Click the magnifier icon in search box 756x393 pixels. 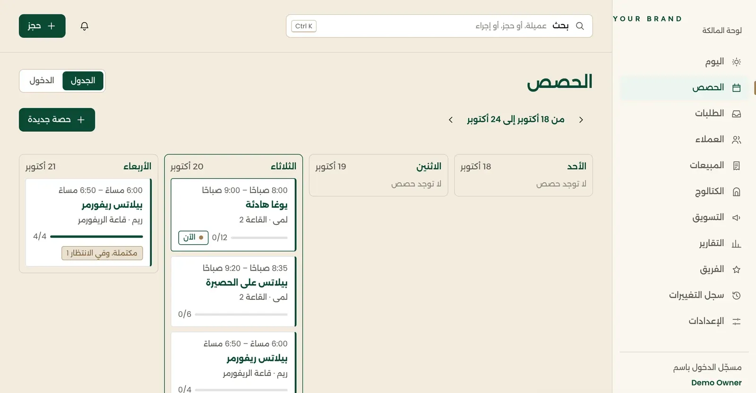click(x=580, y=26)
